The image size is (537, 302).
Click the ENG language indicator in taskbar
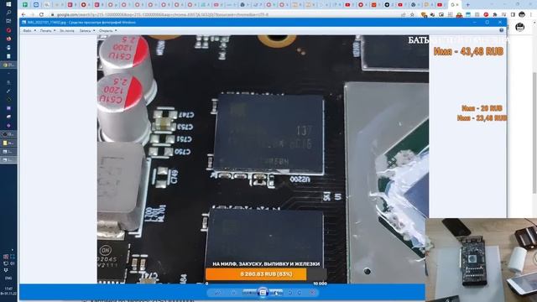(x=8, y=278)
